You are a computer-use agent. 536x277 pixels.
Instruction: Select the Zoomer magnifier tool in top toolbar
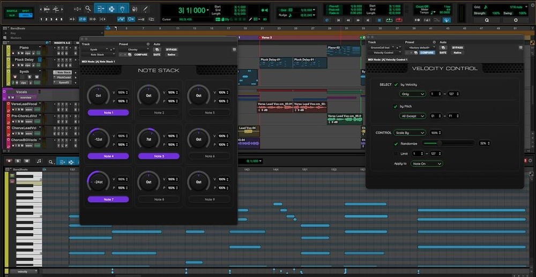pyautogui.click(x=88, y=9)
